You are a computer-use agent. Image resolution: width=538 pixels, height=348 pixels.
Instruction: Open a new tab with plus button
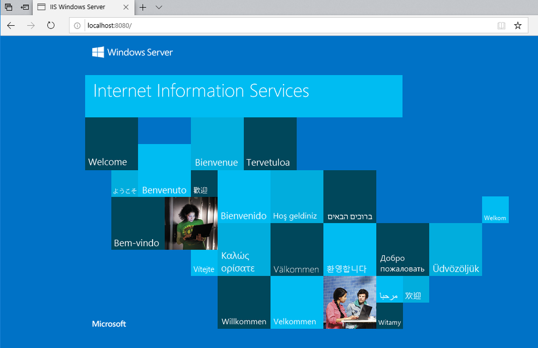coord(143,7)
